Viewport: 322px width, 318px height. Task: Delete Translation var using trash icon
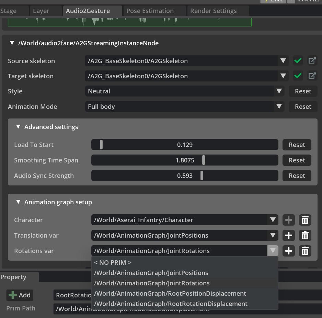305,236
